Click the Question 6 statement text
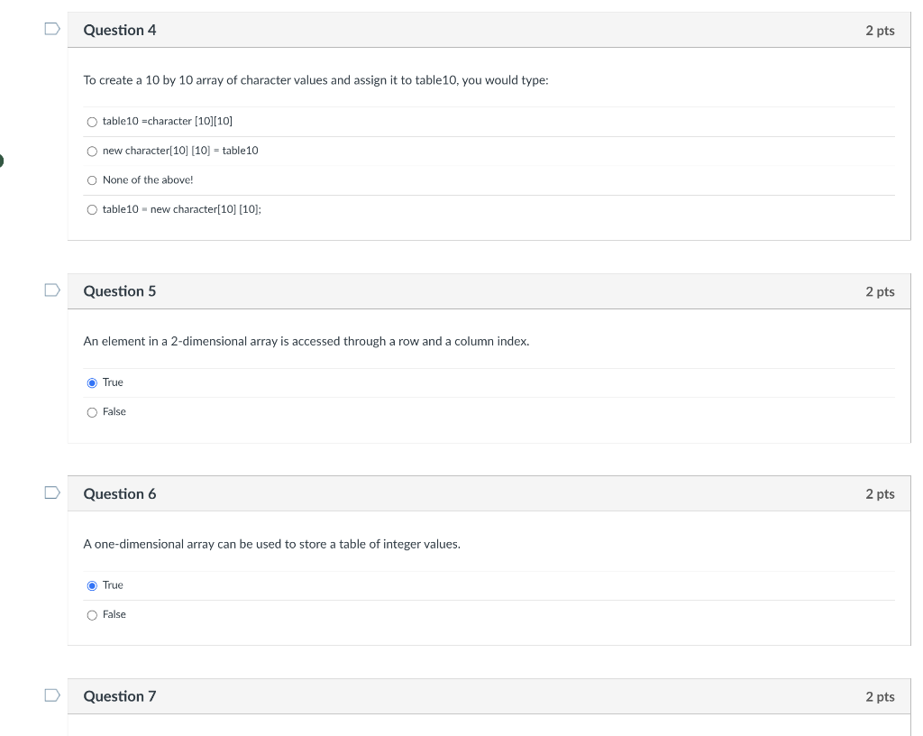This screenshot has width=923, height=736. pos(272,544)
